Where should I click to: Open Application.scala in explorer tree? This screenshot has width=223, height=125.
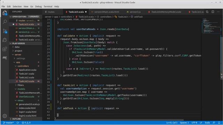point(28,70)
